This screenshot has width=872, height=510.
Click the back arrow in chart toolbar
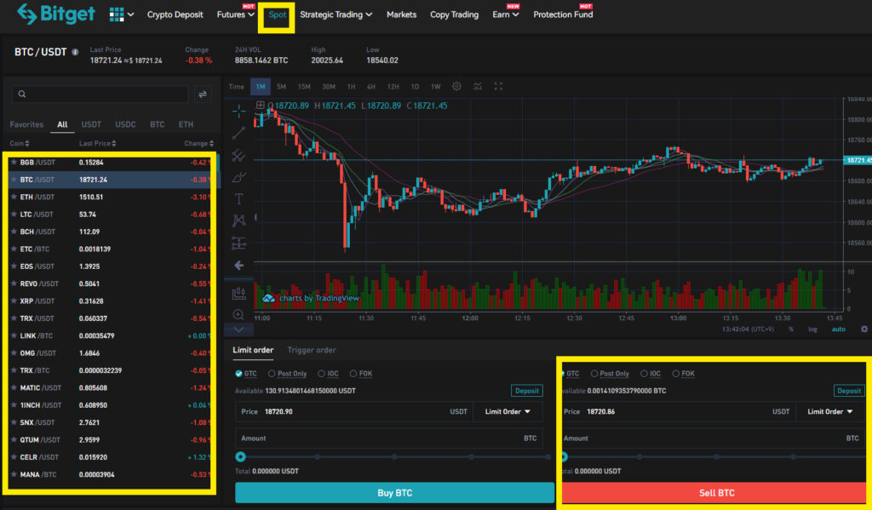coord(238,266)
